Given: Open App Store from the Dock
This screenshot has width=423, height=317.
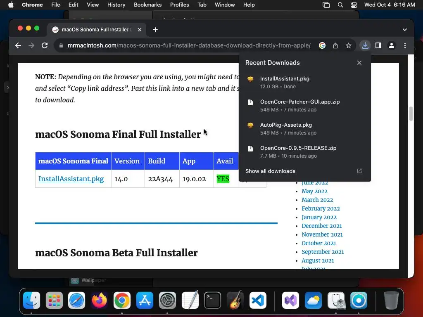Looking at the screenshot, I should [x=145, y=300].
